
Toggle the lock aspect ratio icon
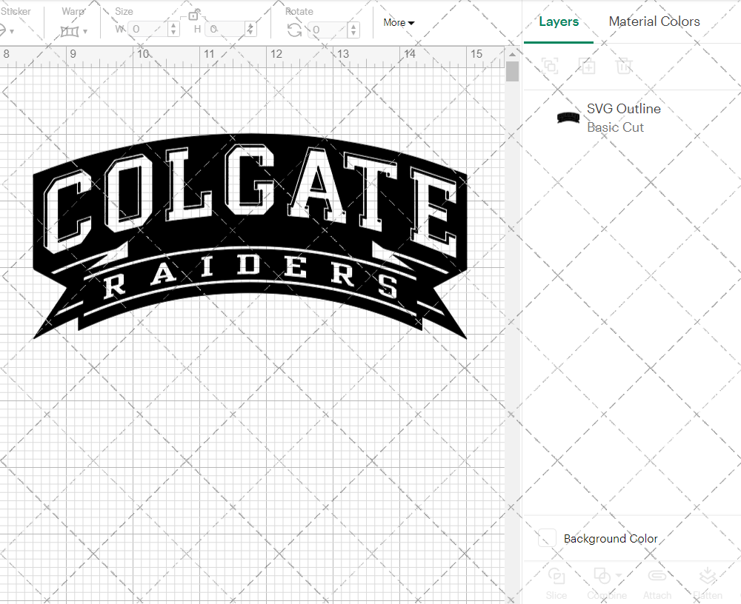point(193,15)
